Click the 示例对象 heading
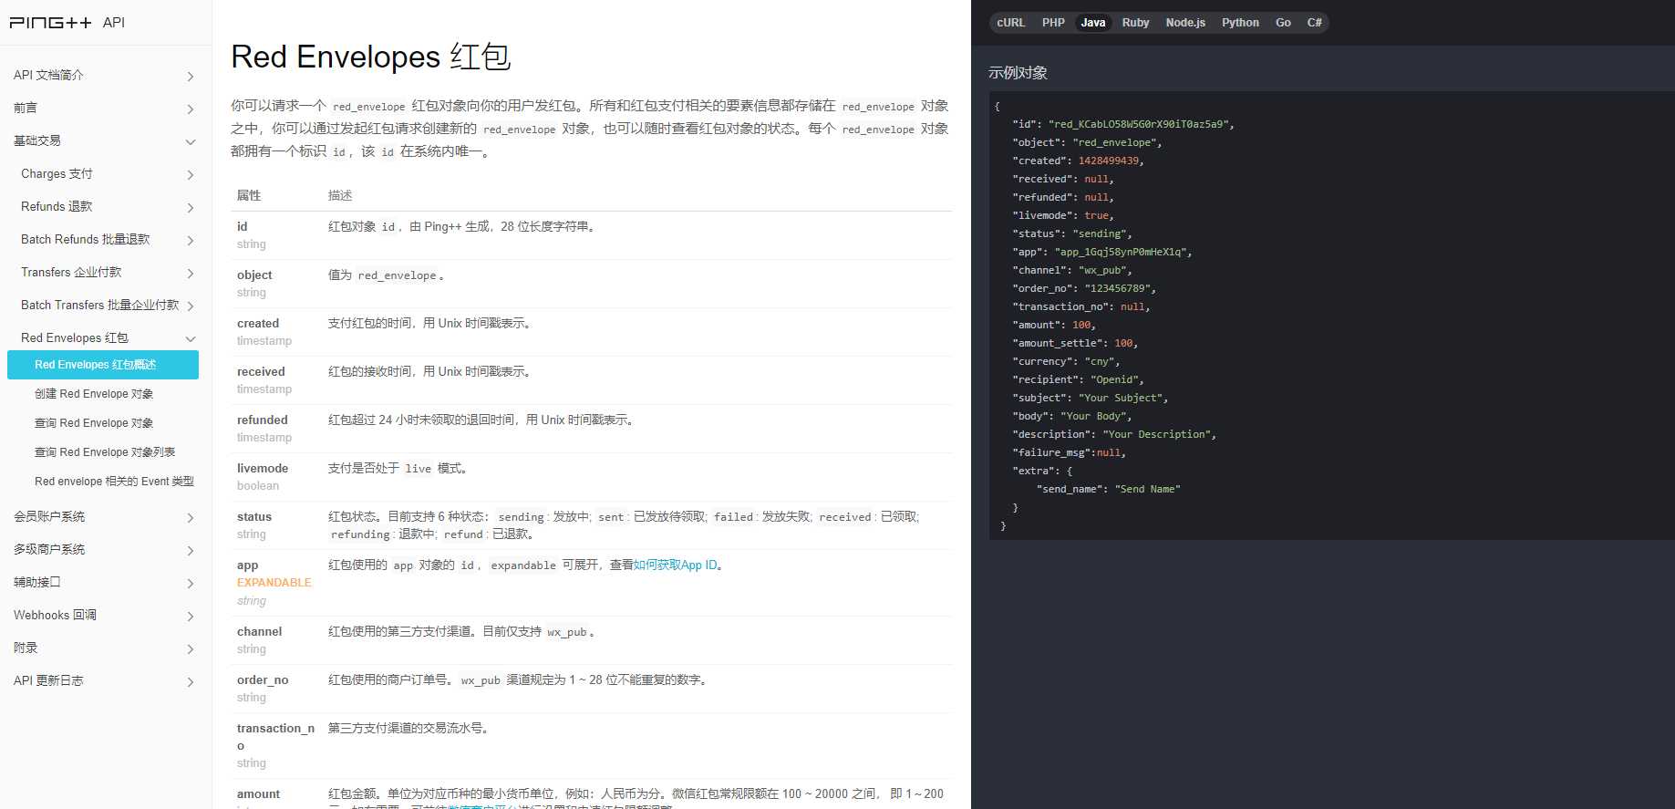The width and height of the screenshot is (1675, 809). (x=1018, y=73)
